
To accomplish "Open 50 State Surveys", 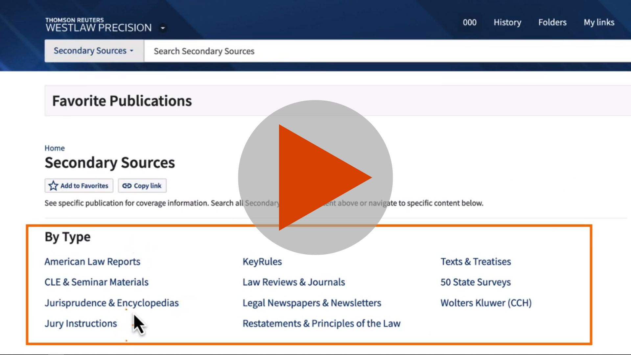I will click(x=476, y=282).
